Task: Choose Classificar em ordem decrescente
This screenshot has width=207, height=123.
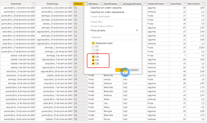Action: coord(107,12)
